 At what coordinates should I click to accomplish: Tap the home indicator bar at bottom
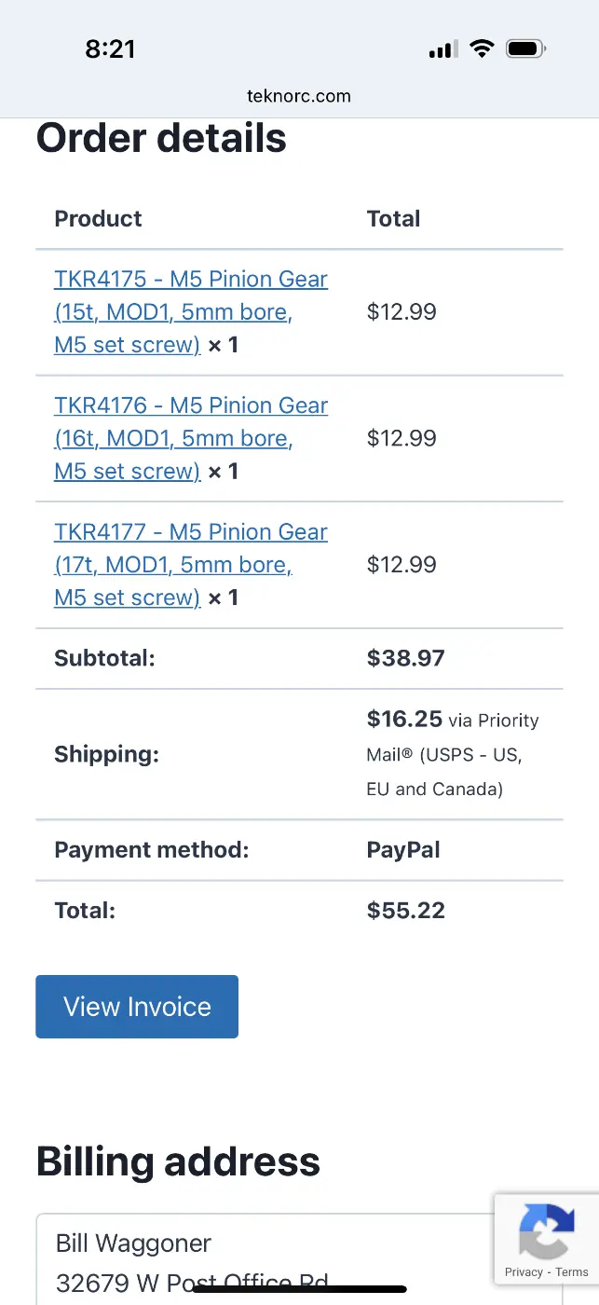click(299, 1289)
